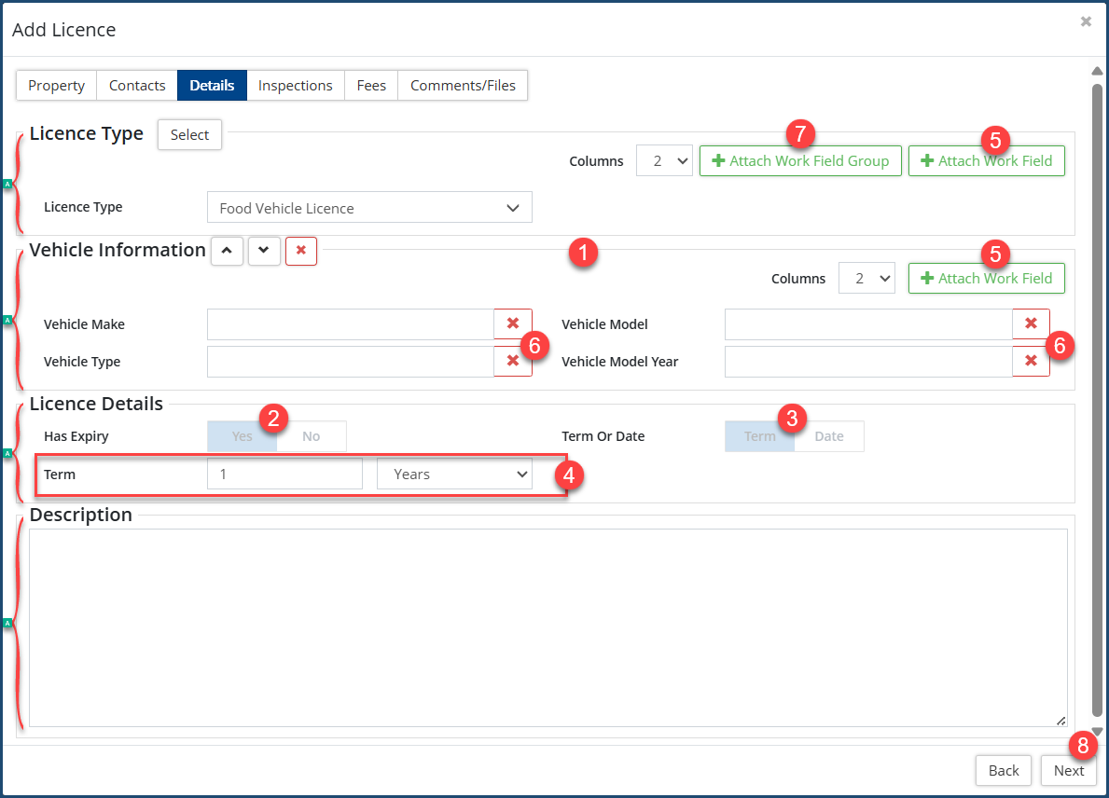
Task: Focus the Vehicle Type input
Action: (x=350, y=361)
